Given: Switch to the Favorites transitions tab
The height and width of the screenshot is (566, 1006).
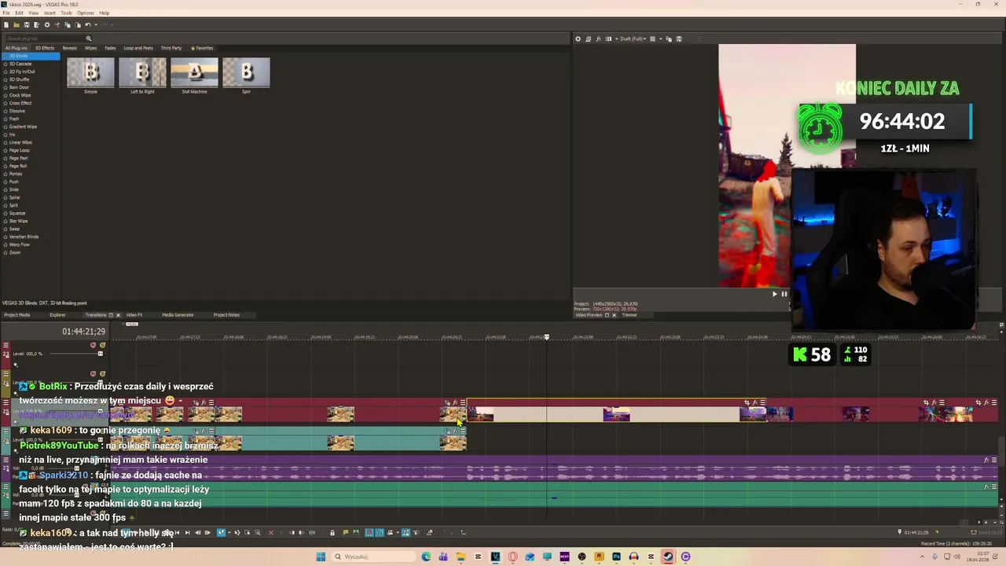Looking at the screenshot, I should (x=202, y=48).
